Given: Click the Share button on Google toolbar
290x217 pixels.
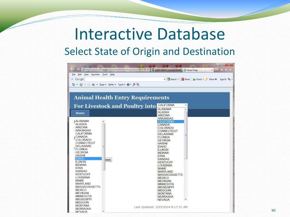Looking at the screenshot, I should pos(185,79).
